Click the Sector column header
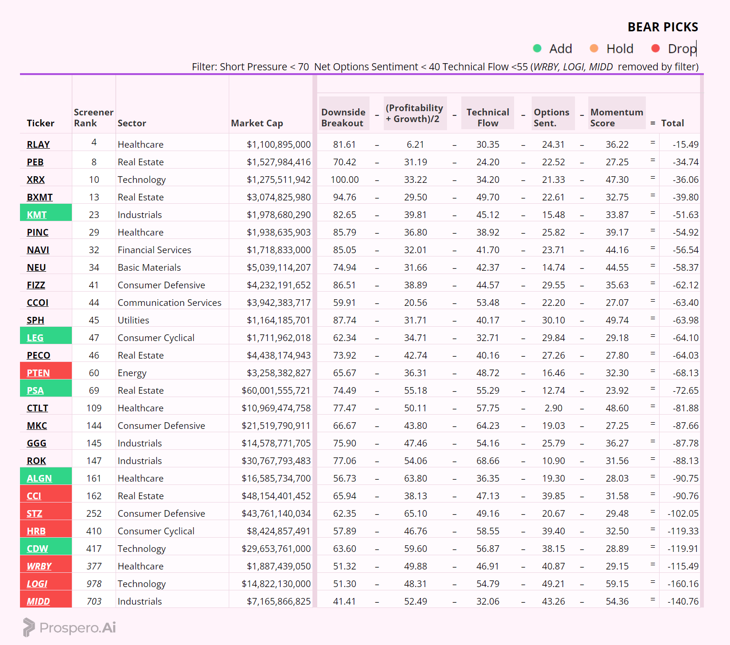730x645 pixels. (132, 123)
